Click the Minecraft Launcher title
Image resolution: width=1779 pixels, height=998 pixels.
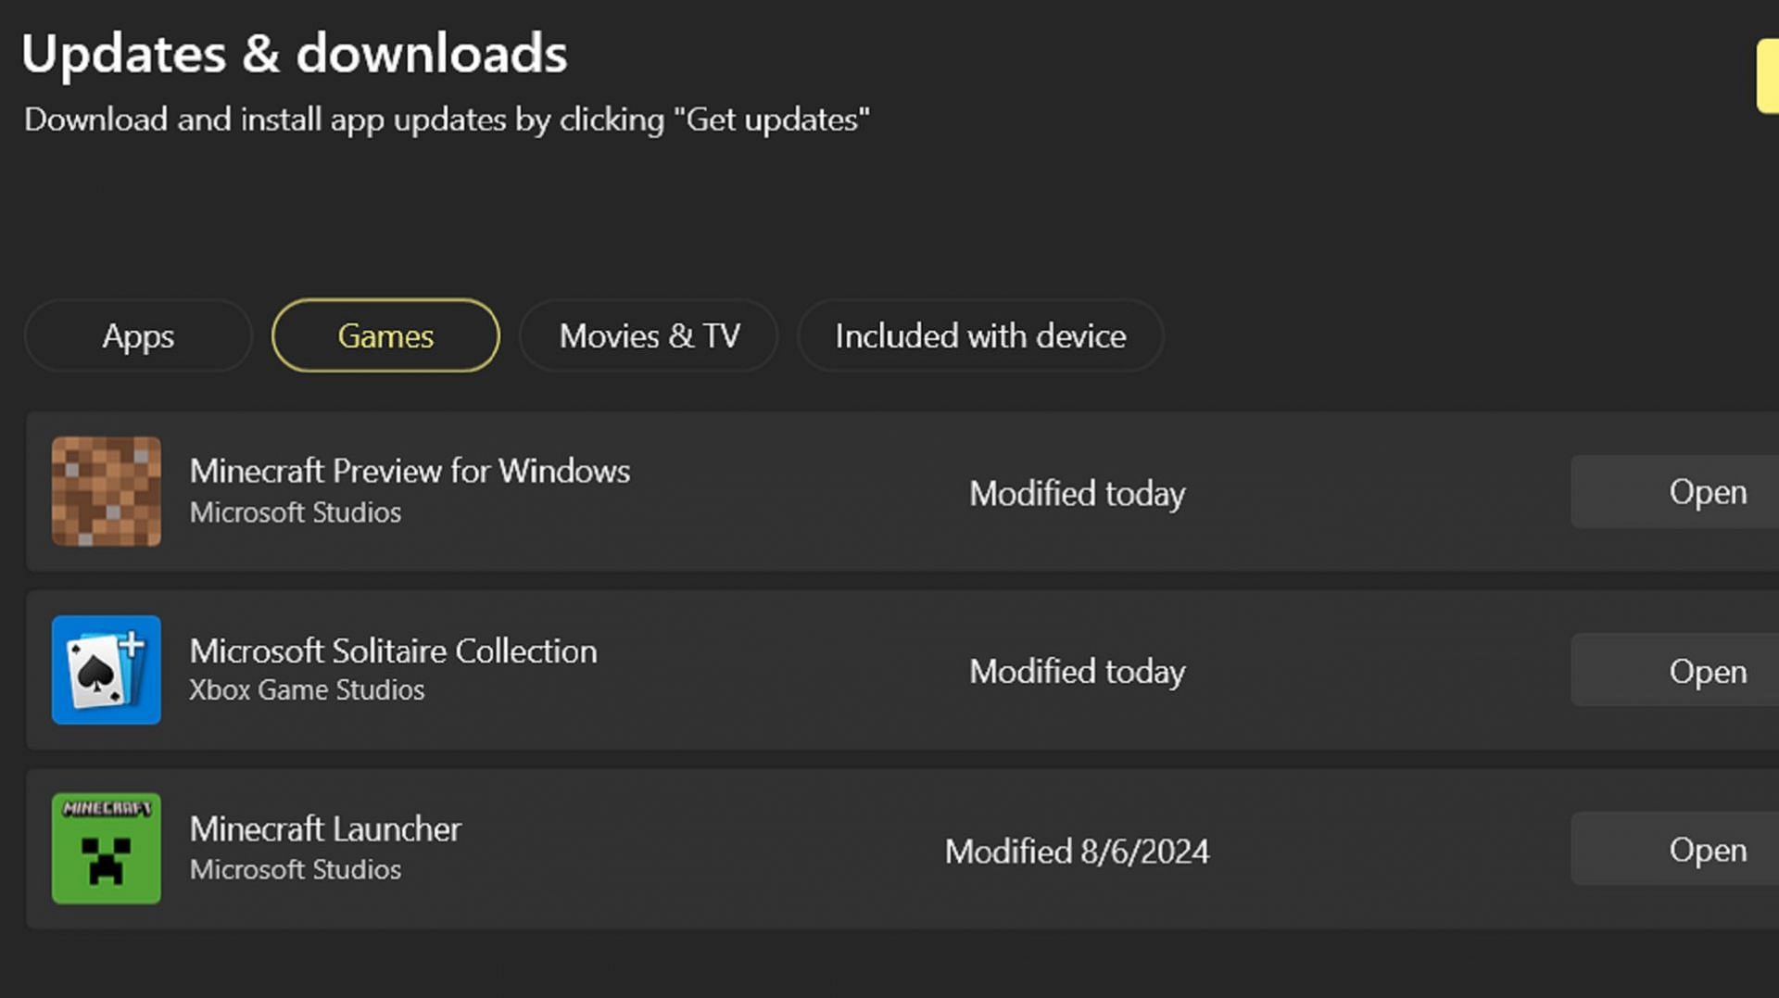click(x=325, y=828)
